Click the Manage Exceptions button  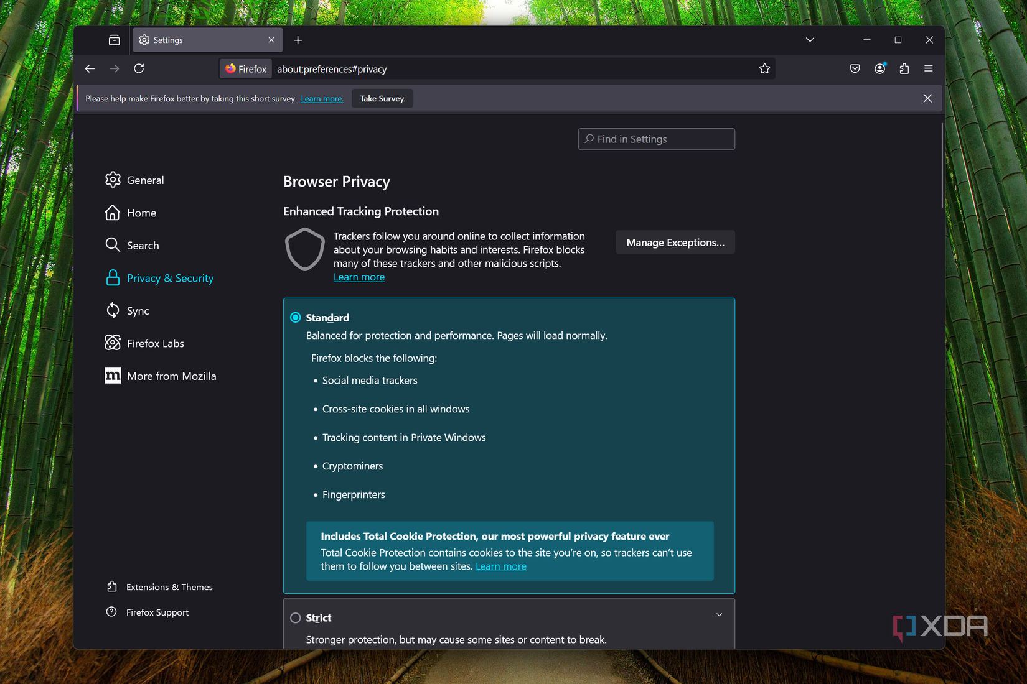[x=675, y=243]
